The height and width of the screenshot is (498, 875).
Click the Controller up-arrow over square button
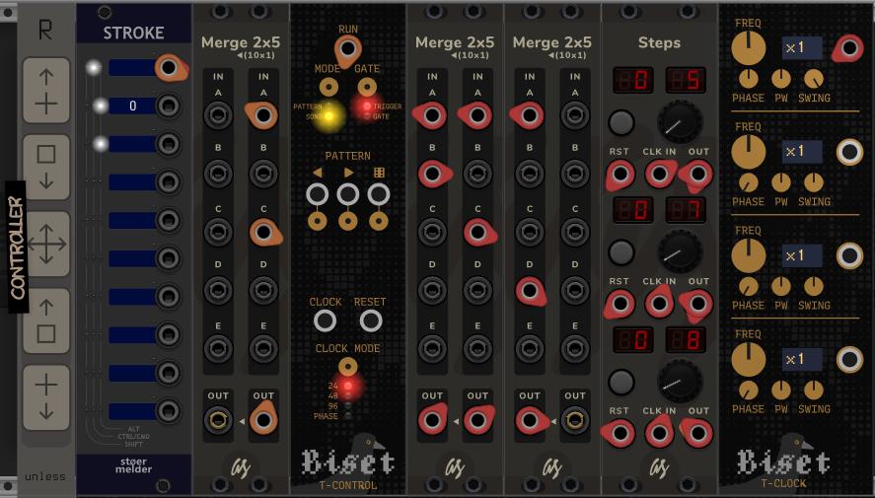(46, 320)
